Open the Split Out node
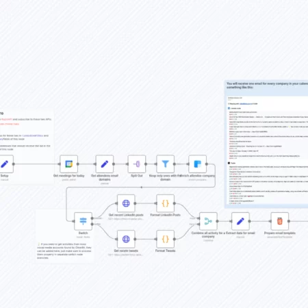Image resolution: width=308 pixels, height=308 pixels. pyautogui.click(x=137, y=164)
